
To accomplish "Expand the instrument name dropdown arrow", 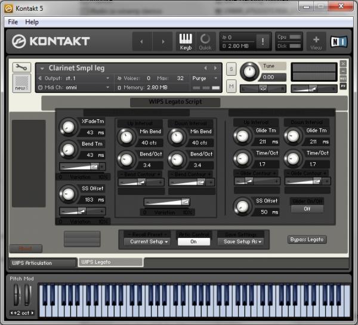I will 42,68.
